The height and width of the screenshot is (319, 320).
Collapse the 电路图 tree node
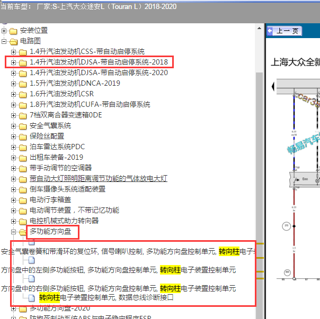coord(4,41)
